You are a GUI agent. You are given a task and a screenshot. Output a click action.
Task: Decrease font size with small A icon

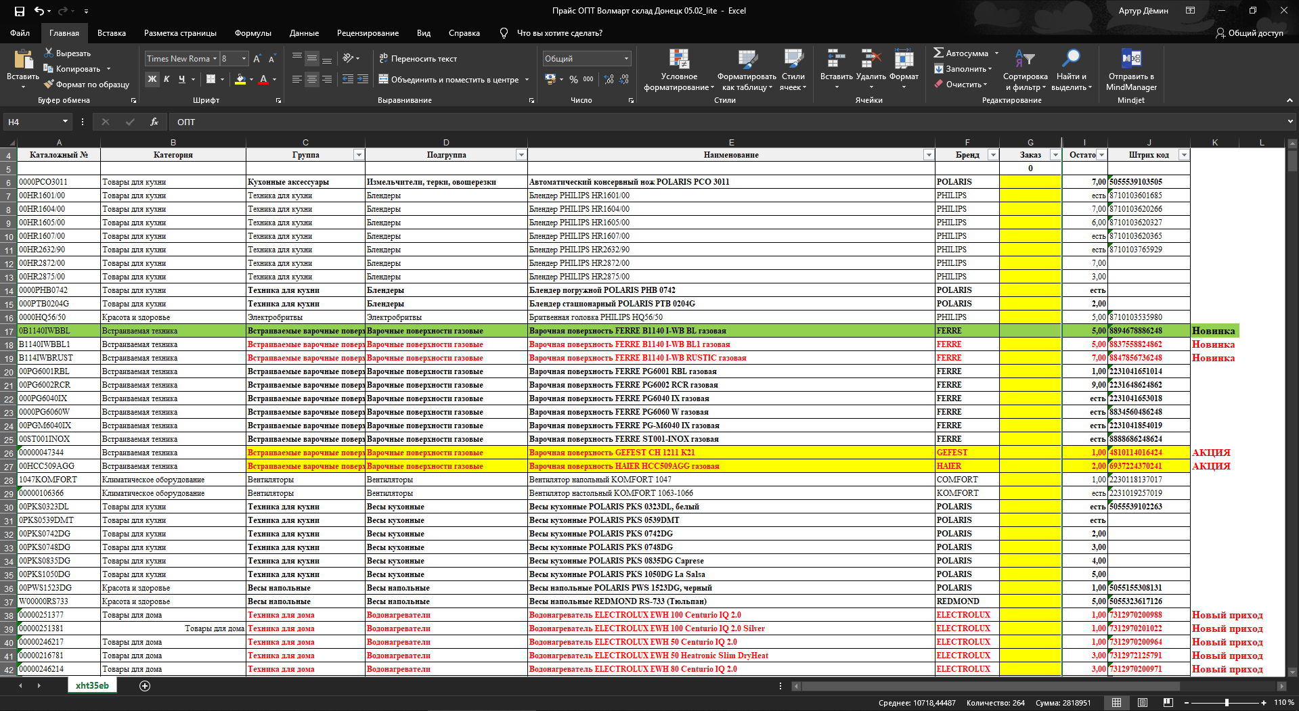272,59
